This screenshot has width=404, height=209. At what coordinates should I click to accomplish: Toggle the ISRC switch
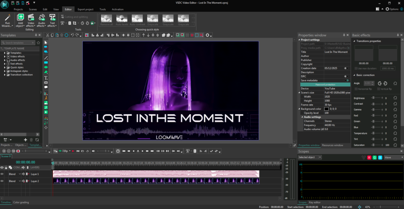[346, 76]
